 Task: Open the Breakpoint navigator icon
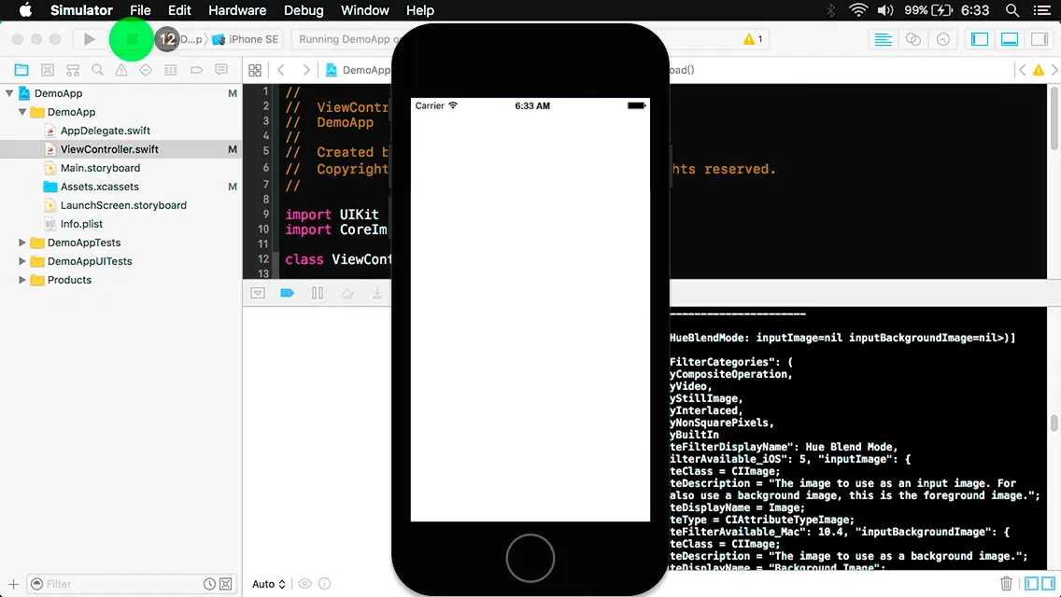(x=196, y=70)
